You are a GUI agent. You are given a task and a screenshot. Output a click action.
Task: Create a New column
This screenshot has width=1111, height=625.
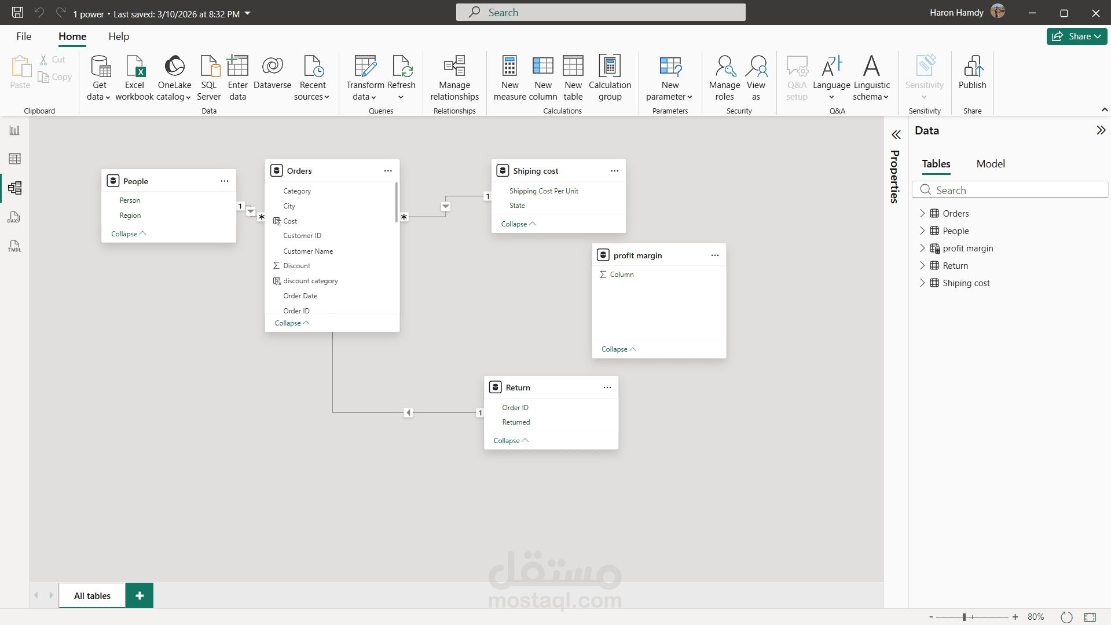(543, 78)
